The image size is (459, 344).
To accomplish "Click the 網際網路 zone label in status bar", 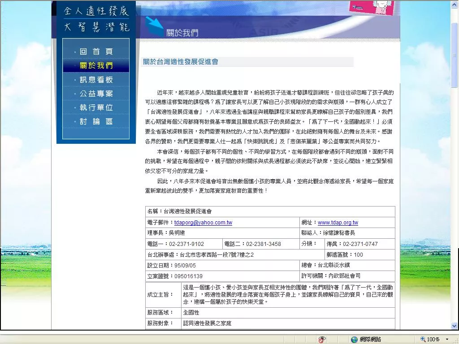I will coord(370,340).
